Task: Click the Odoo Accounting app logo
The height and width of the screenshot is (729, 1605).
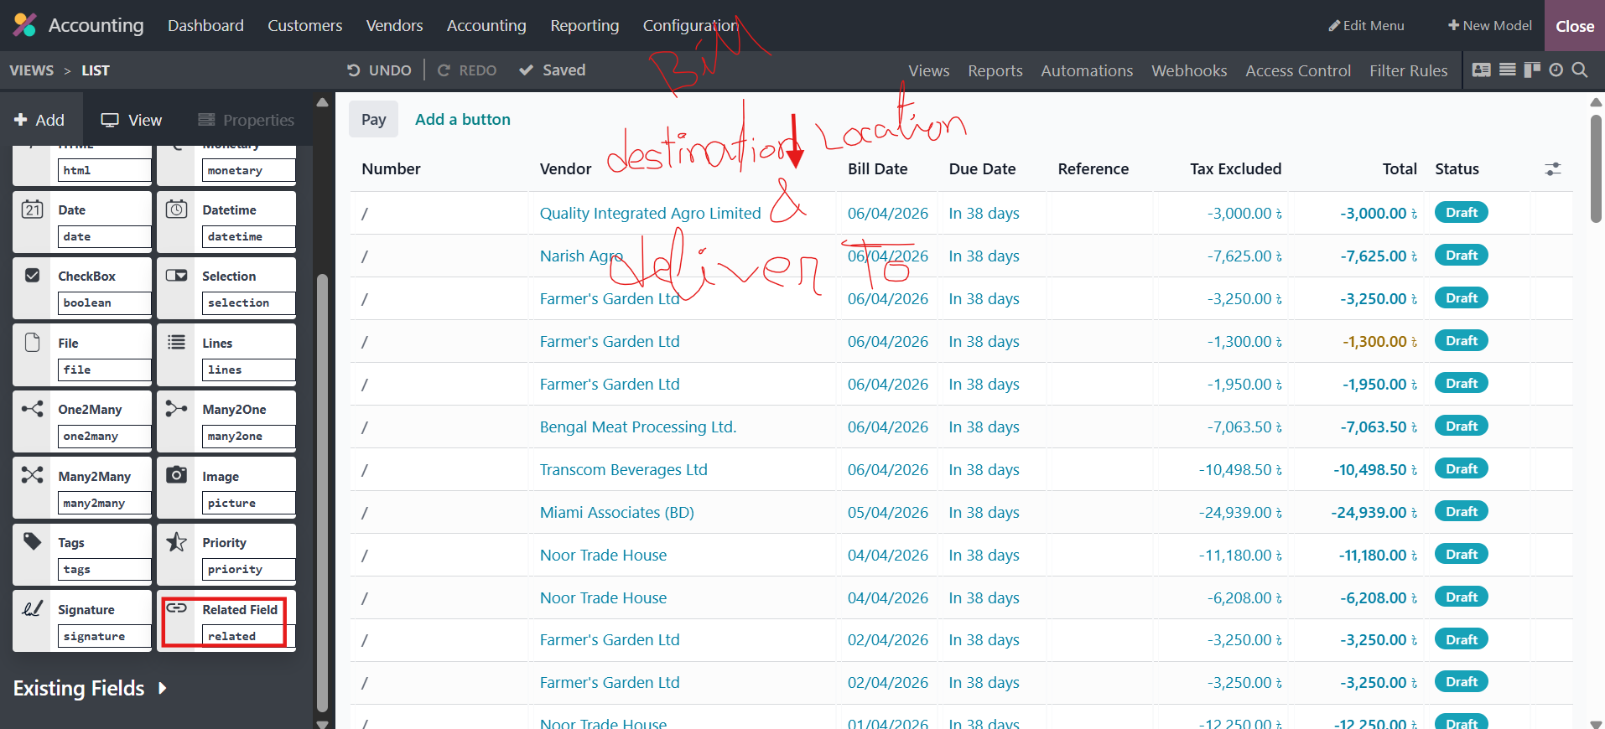Action: (x=25, y=25)
